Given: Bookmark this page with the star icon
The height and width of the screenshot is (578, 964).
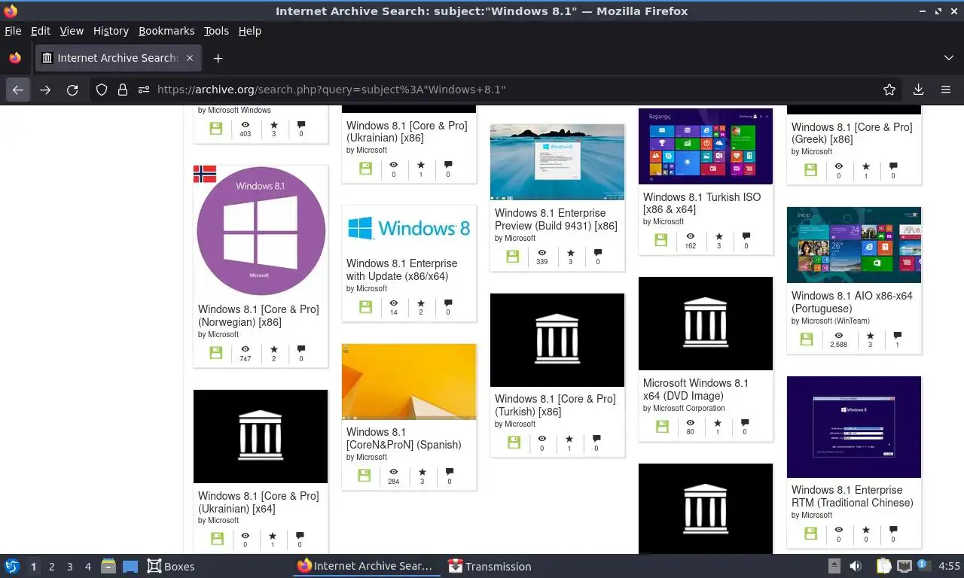Looking at the screenshot, I should (x=889, y=90).
